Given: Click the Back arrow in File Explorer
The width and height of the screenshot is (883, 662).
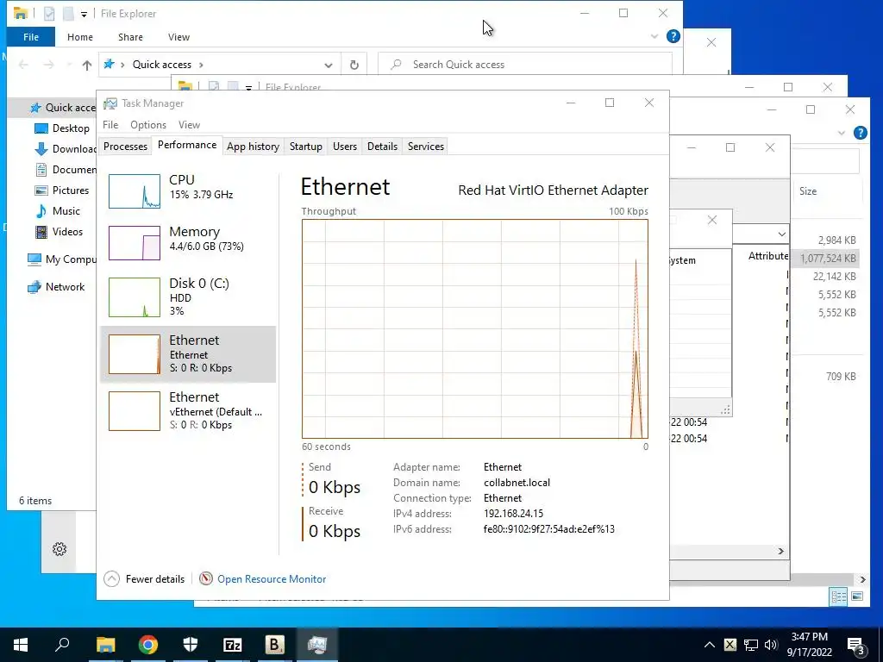Looking at the screenshot, I should 23,65.
